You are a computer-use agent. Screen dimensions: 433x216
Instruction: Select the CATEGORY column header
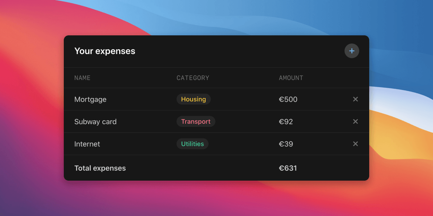click(x=193, y=78)
